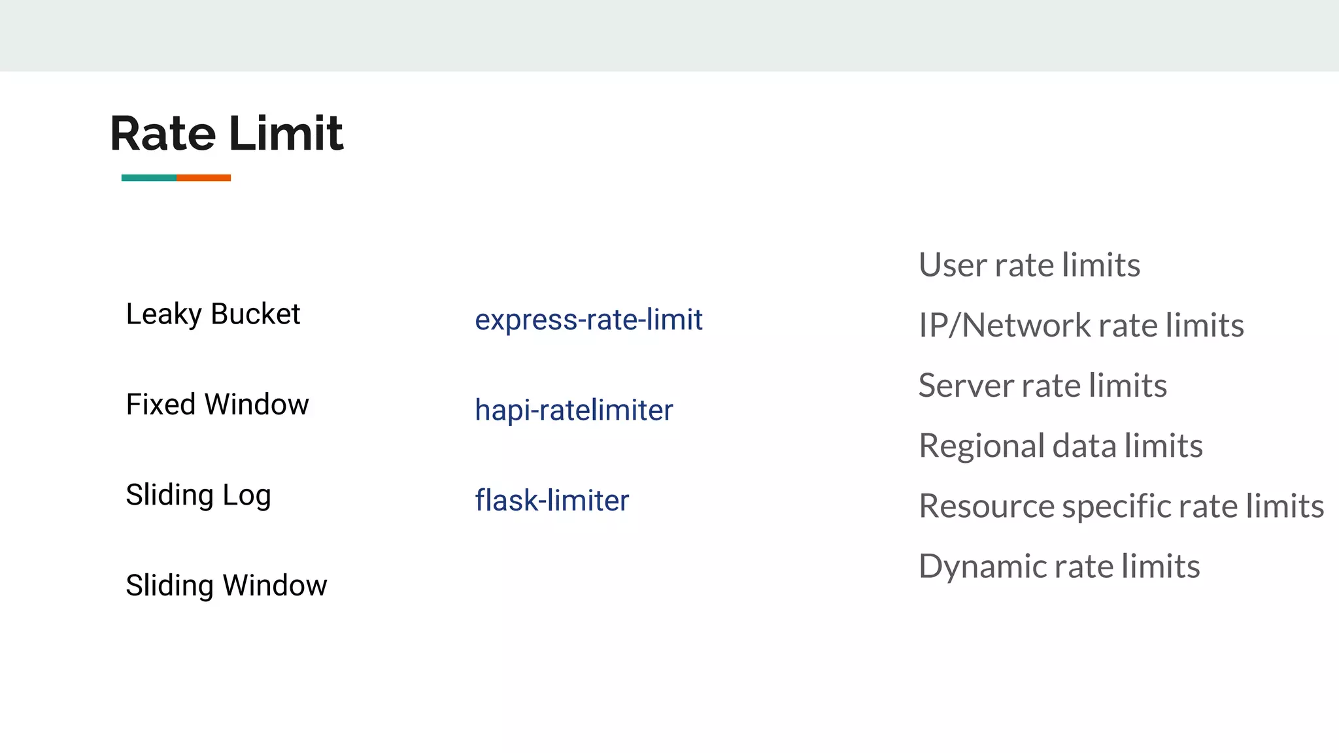Select IP/Network rate limits text
Image resolution: width=1339 pixels, height=753 pixels.
(1081, 326)
